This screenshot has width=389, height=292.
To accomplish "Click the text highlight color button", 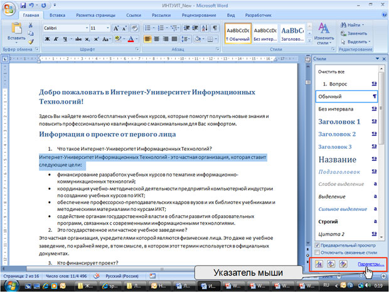I will tap(118, 39).
